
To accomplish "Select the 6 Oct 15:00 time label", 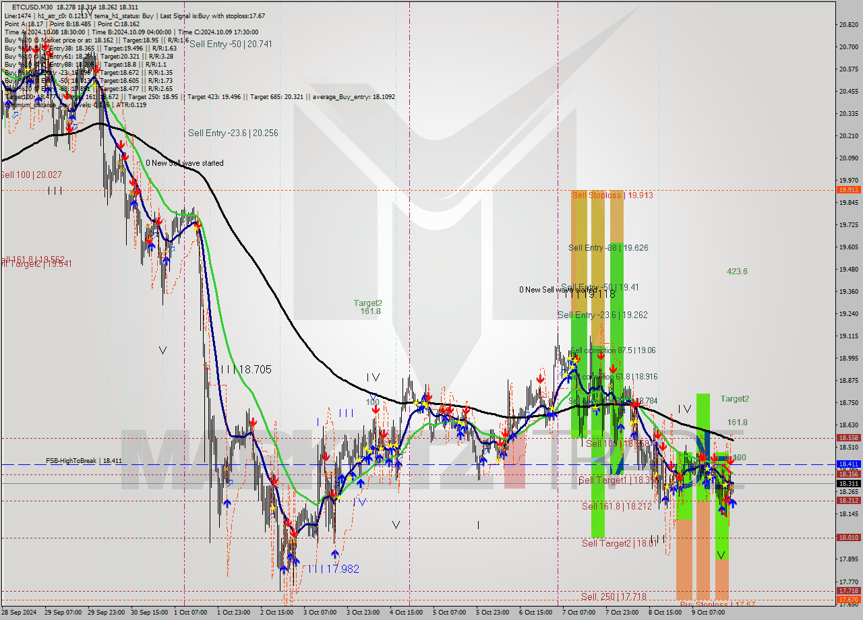I will 535,613.
